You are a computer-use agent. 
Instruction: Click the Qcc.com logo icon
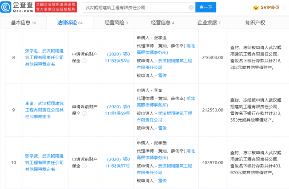point(6,7)
